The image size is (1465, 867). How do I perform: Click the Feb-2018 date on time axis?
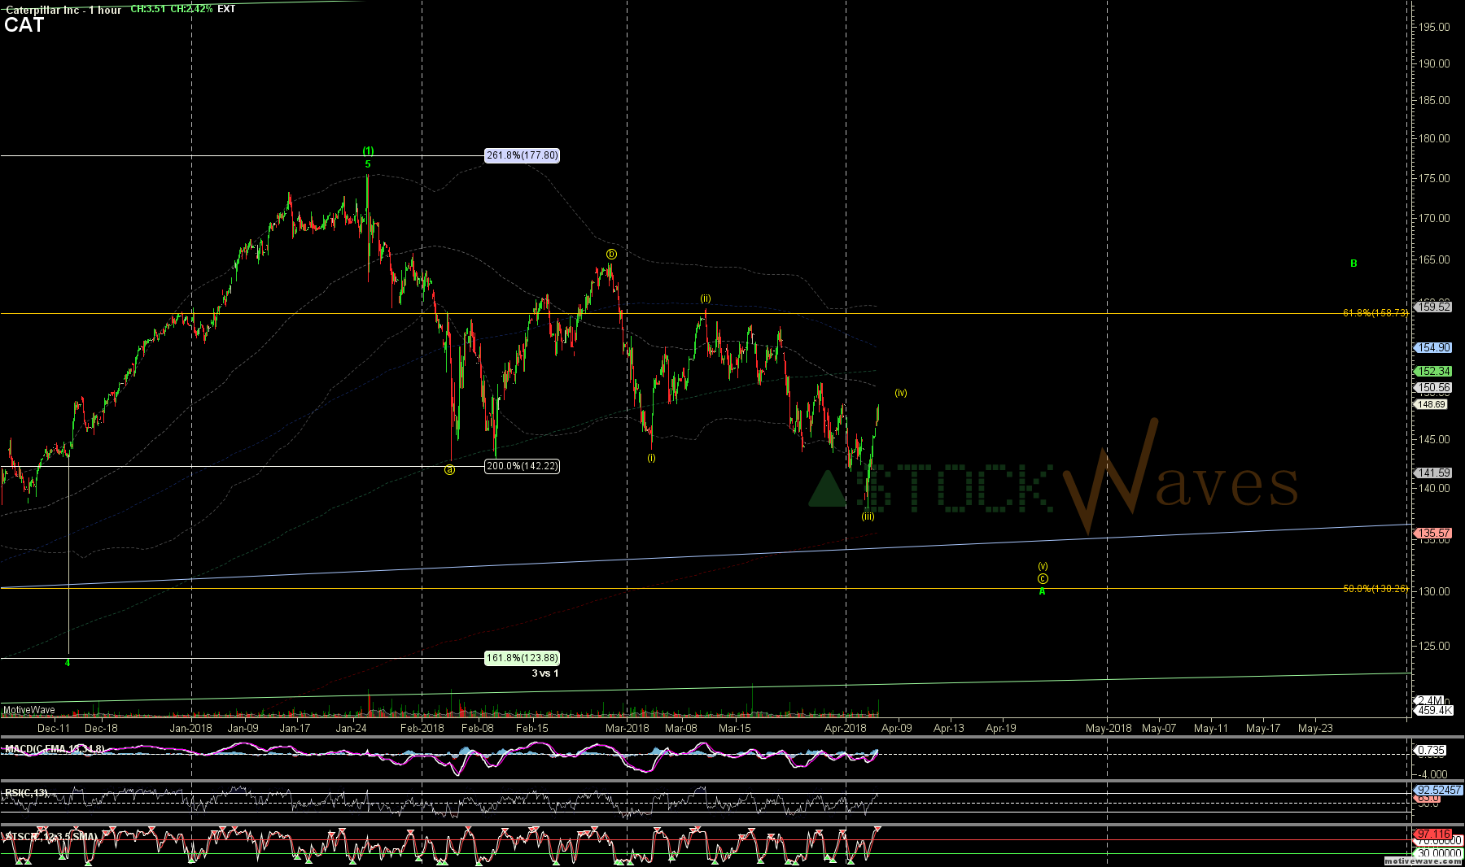[422, 729]
